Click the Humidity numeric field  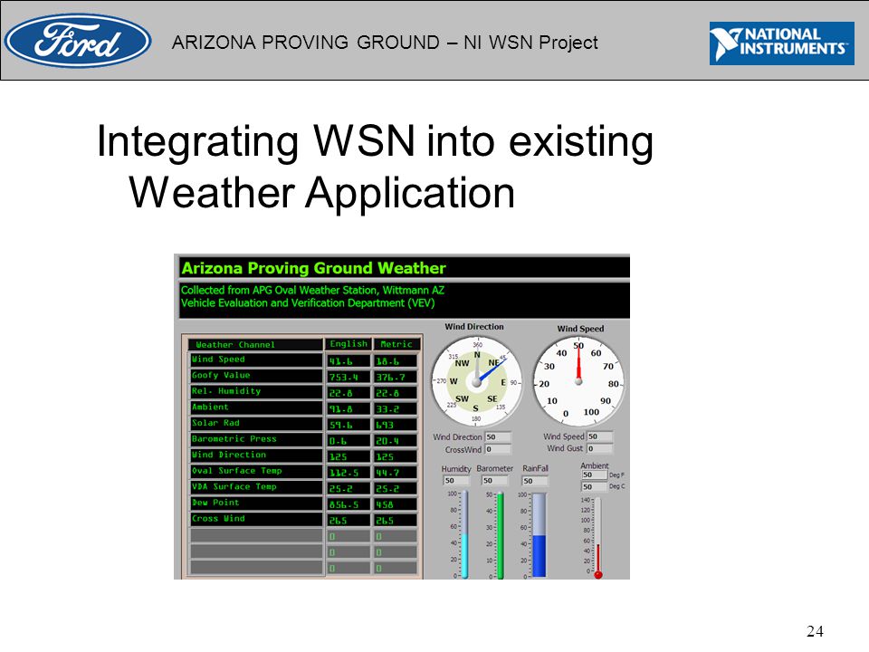click(455, 481)
